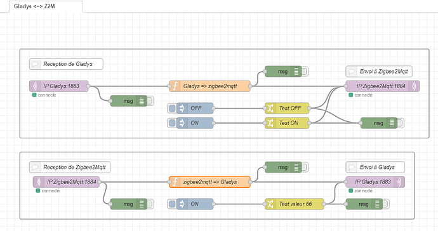The height and width of the screenshot is (231, 438).
Task: Select the Envoi à Gladys comment text
Action: click(x=377, y=168)
